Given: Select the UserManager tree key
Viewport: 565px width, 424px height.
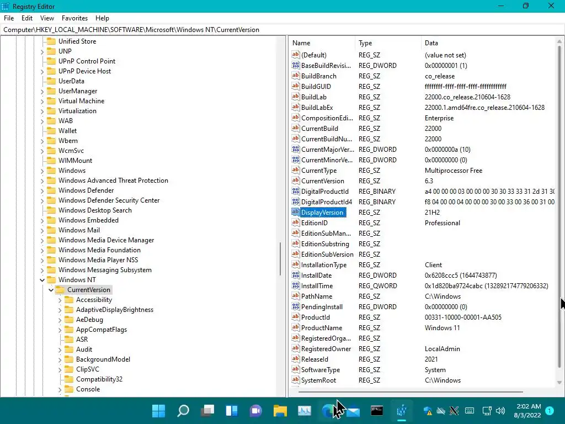Looking at the screenshot, I should point(78,91).
